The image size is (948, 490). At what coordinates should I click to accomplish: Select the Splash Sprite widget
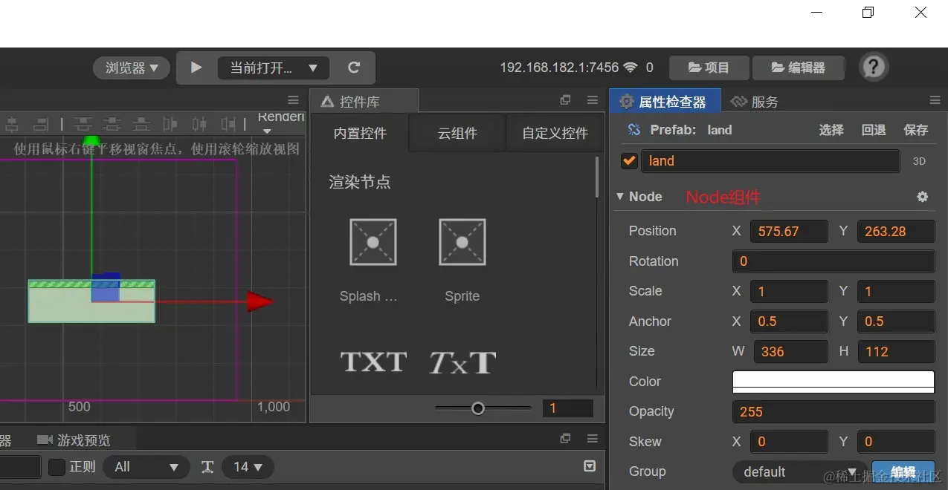[373, 242]
